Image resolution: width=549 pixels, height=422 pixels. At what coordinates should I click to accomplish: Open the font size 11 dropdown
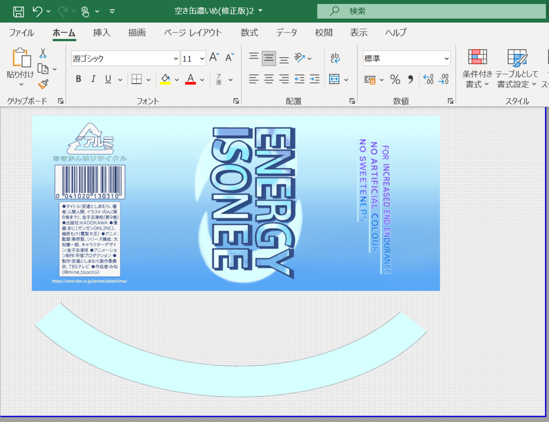pyautogui.click(x=202, y=59)
